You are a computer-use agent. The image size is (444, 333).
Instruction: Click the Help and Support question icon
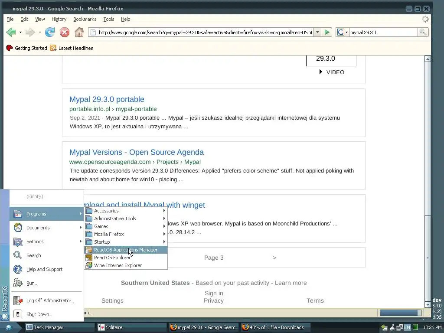tap(18, 269)
